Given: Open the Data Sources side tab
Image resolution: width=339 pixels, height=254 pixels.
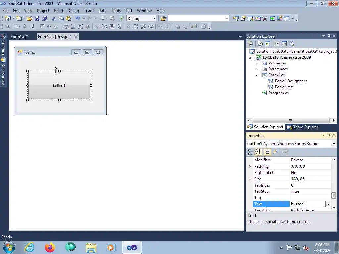Looking at the screenshot, I should pos(3,72).
